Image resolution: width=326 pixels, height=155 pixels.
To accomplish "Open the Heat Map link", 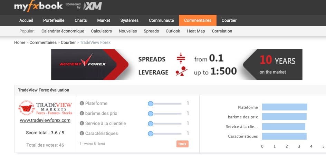I will (196, 31).
